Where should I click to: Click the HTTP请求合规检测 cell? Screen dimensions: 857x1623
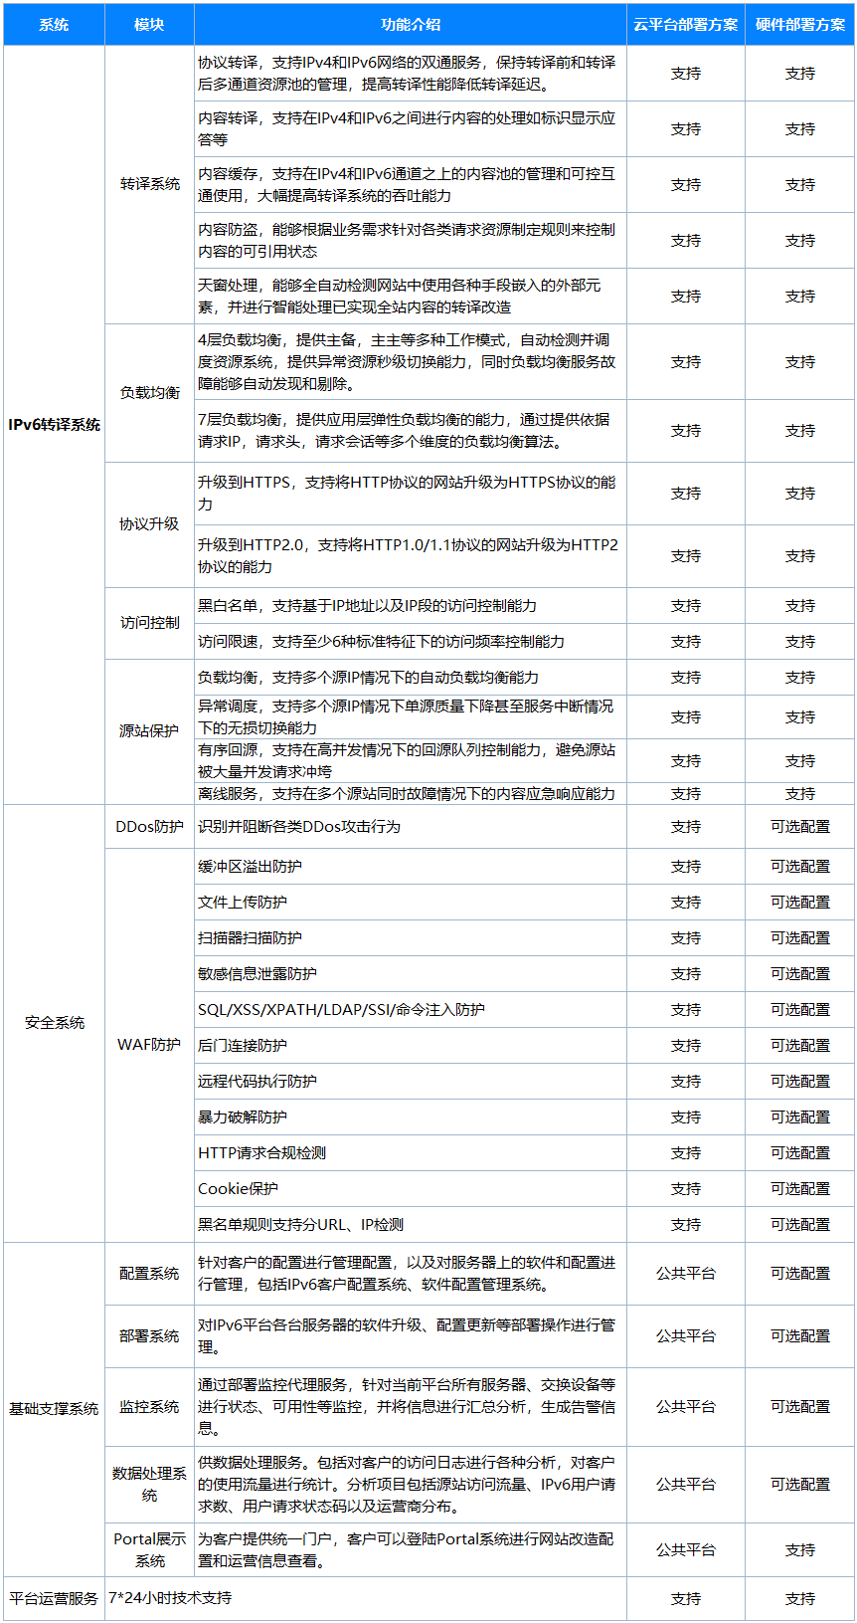pyautogui.click(x=411, y=1153)
